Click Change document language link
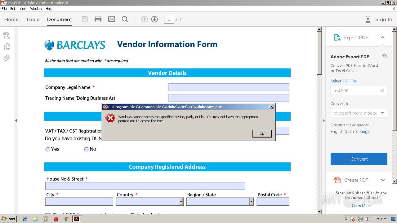 363,131
